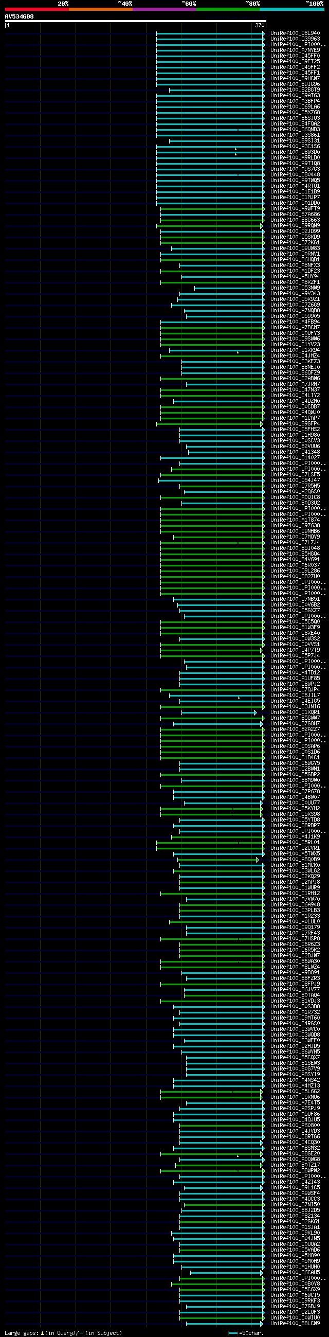Select the UniRef100_C1XQR1 label

point(295,712)
